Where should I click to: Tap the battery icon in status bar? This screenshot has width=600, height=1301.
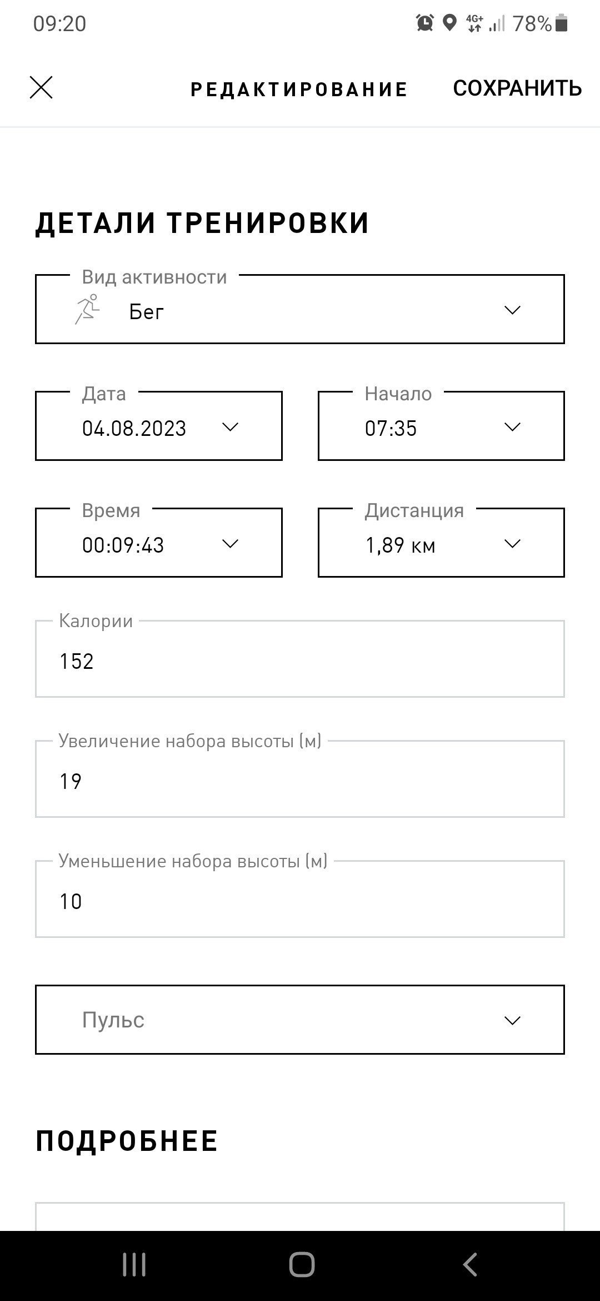pos(561,23)
